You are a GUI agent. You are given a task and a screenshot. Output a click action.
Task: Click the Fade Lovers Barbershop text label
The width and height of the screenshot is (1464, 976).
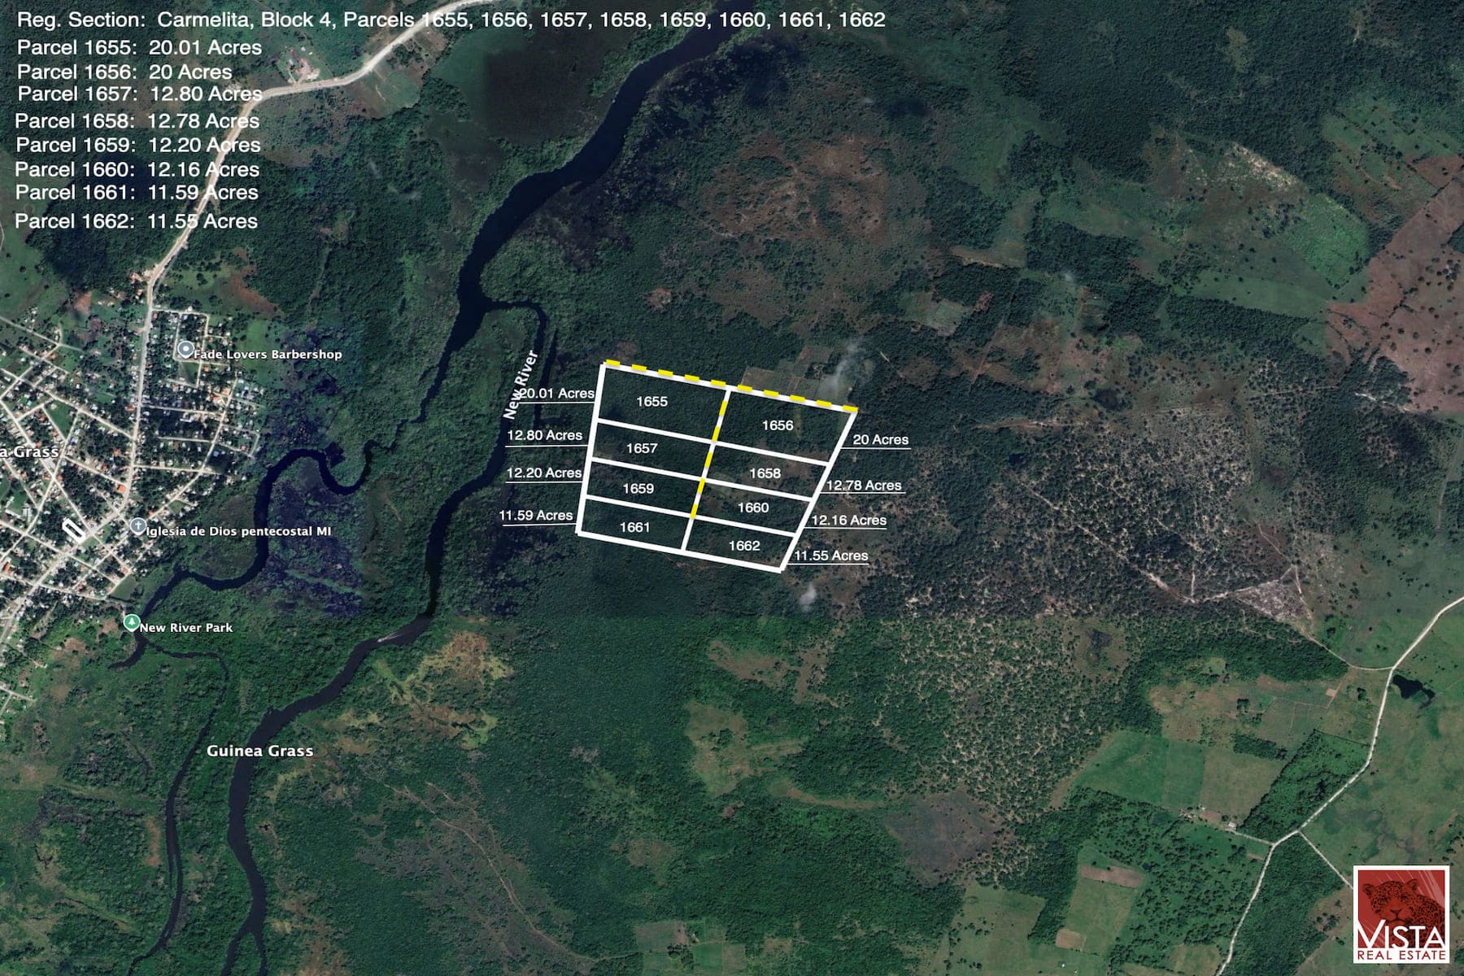tap(268, 355)
